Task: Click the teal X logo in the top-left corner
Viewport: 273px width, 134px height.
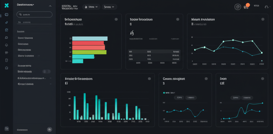Action: [7, 6]
